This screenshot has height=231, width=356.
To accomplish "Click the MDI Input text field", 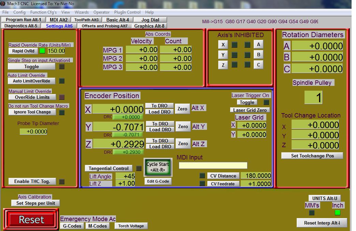I will click(x=213, y=166).
